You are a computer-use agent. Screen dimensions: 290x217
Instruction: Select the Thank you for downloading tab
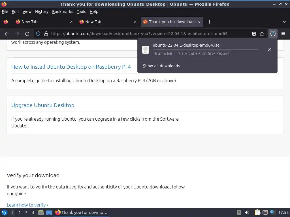(172, 22)
